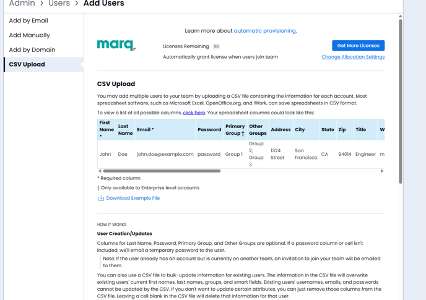Viewport: 426px width, 300px height.
Task: Click the '94014' zip cell
Action: pos(345,154)
